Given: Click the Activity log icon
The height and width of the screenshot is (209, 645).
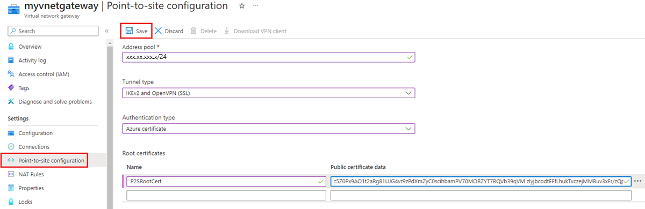Looking at the screenshot, I should point(11,61).
